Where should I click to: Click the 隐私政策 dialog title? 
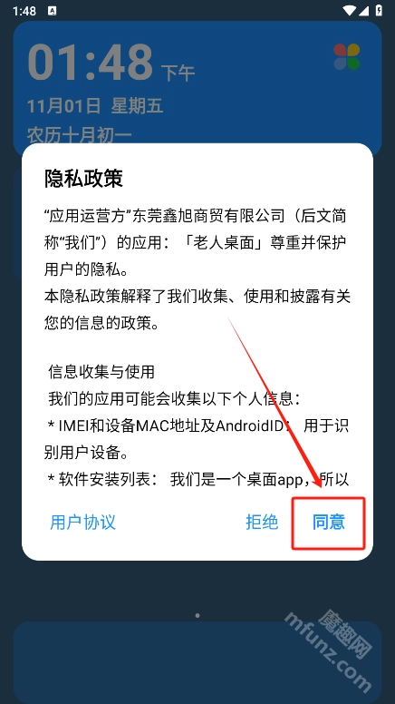pos(83,179)
